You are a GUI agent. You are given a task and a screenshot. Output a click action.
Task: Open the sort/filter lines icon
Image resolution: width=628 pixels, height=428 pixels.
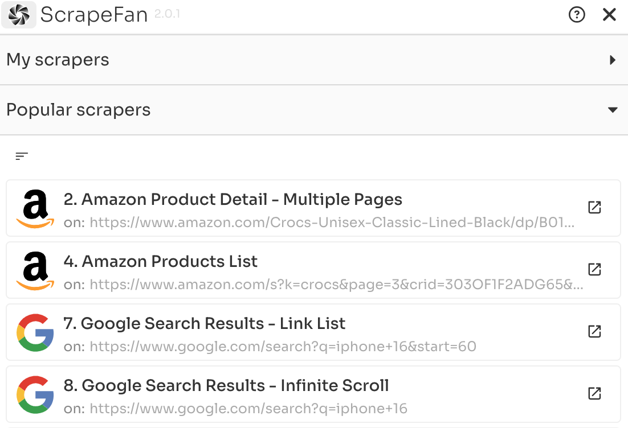click(x=22, y=156)
